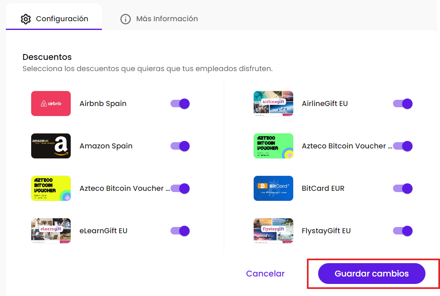The image size is (440, 296).
Task: Click the yellow Azteco Bitcoin Voucher card
Action: click(51, 188)
